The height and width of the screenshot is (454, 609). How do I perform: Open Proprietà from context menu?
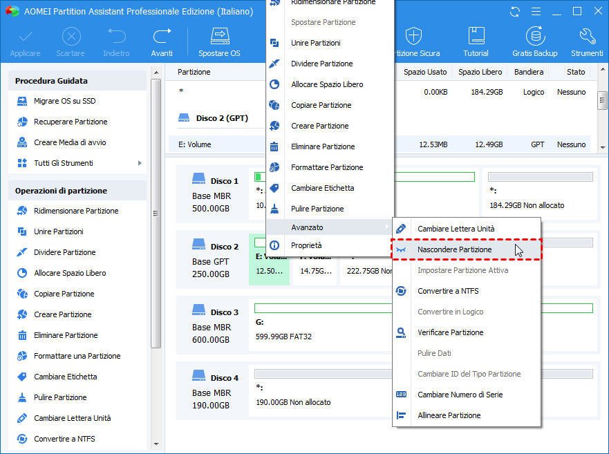click(330, 245)
